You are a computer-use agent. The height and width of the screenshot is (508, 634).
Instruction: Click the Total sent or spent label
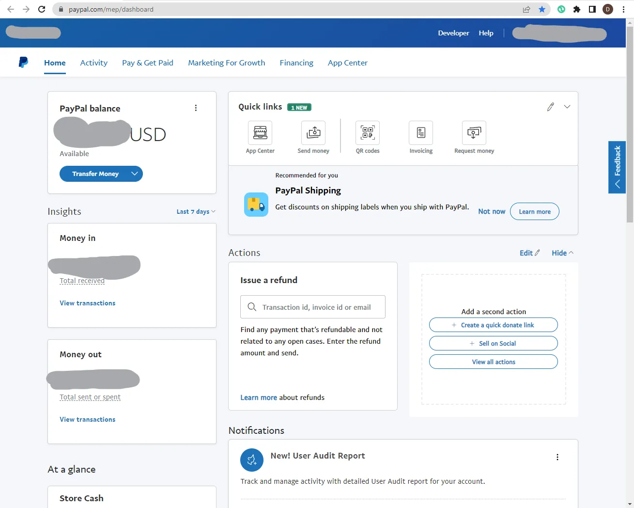pos(90,397)
